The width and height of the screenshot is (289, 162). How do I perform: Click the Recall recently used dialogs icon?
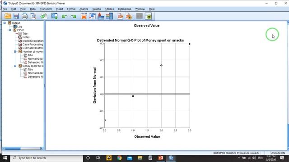54,16
